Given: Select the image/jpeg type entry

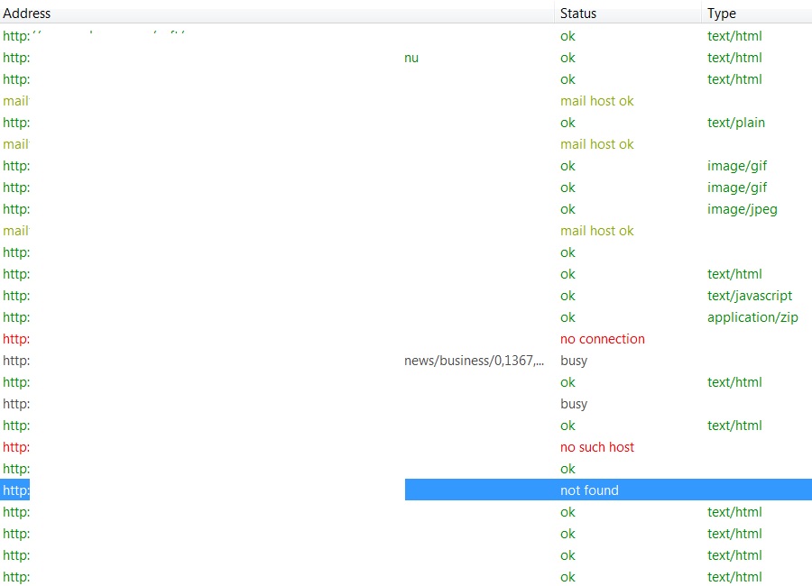Looking at the screenshot, I should pyautogui.click(x=742, y=209).
